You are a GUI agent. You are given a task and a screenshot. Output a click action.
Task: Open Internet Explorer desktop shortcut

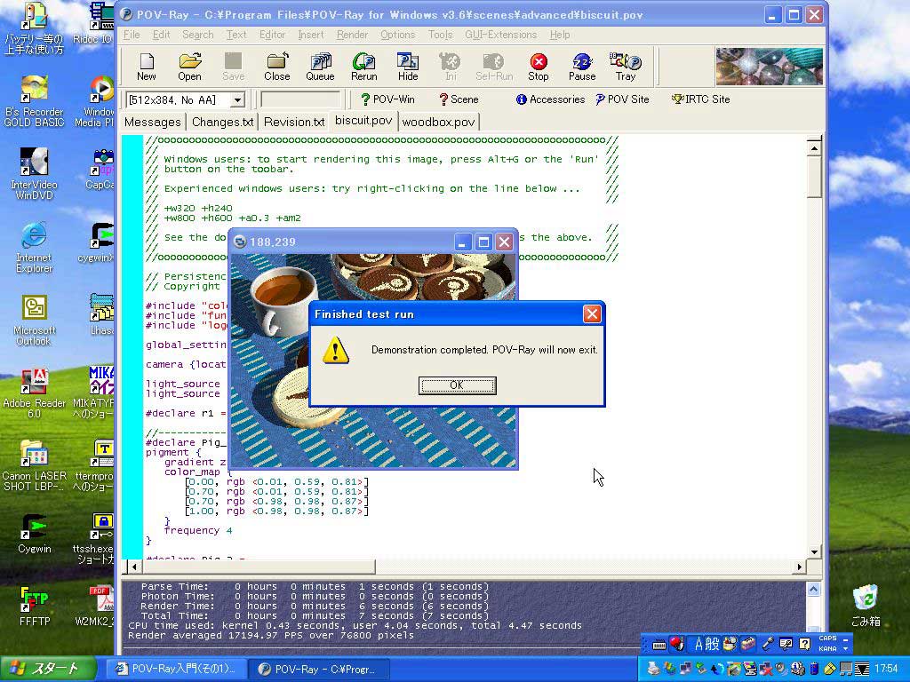click(34, 245)
